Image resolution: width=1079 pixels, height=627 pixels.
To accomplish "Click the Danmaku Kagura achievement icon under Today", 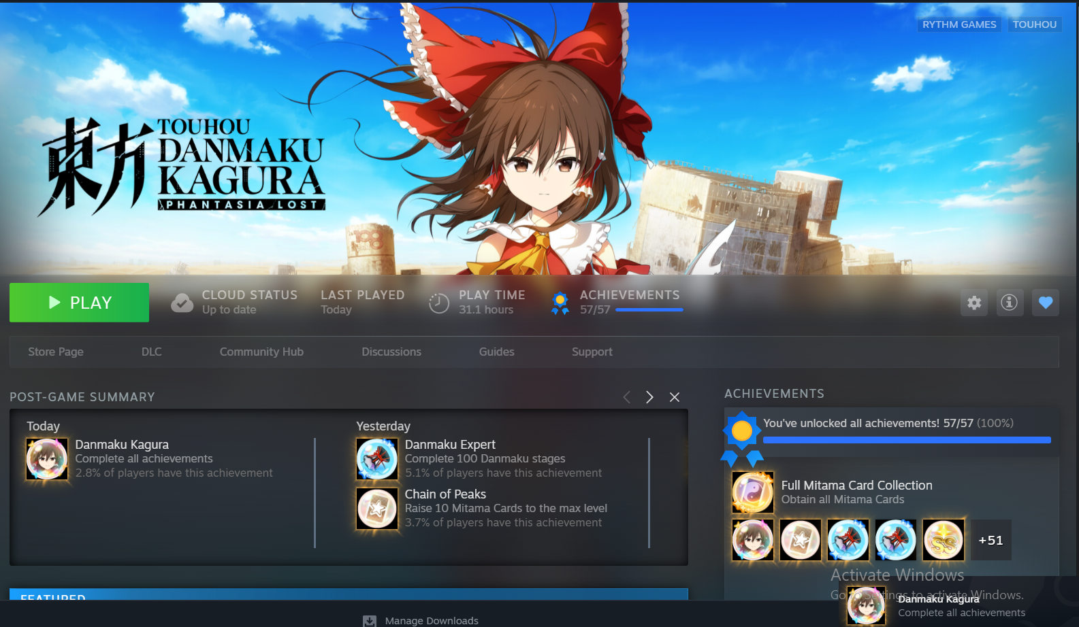I will pos(47,459).
